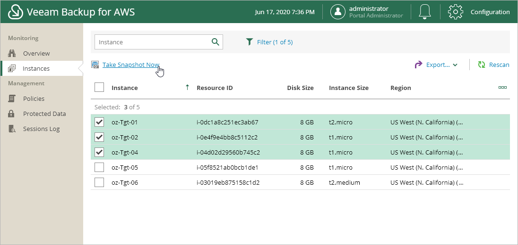Click the Sessions Log icon
518x245 pixels.
(12, 129)
